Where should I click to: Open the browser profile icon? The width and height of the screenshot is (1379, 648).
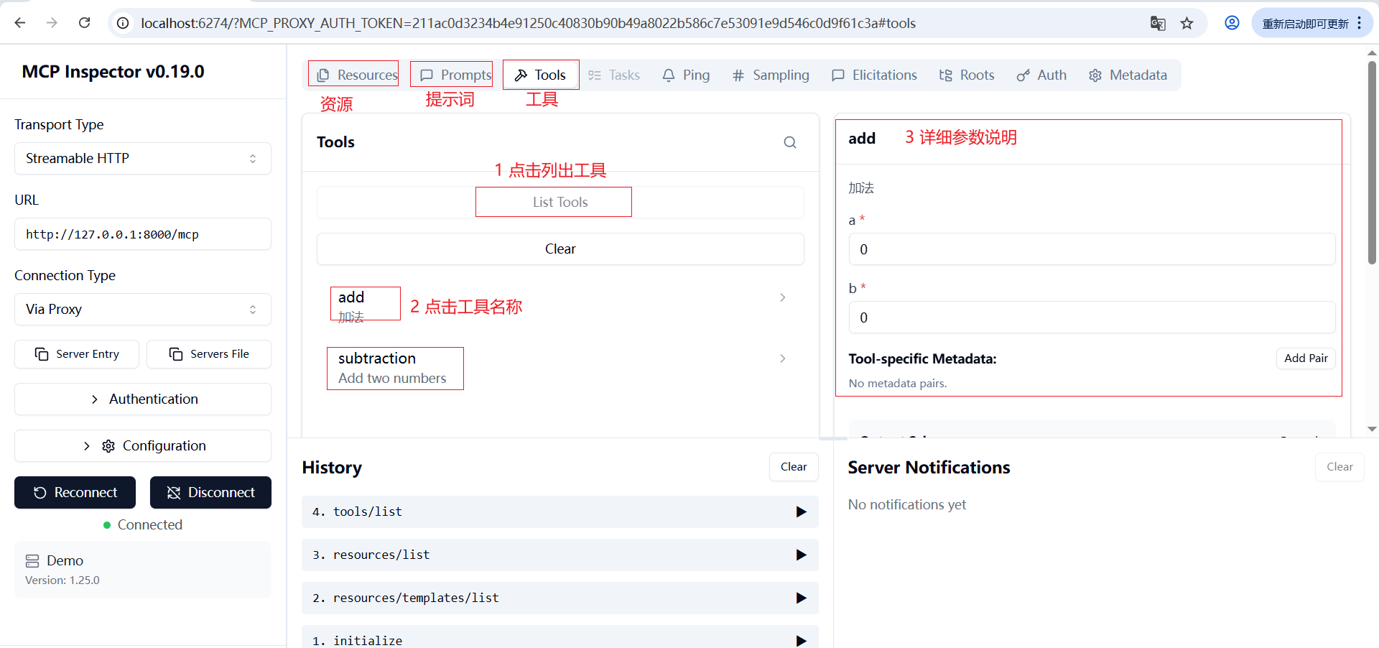[1232, 23]
